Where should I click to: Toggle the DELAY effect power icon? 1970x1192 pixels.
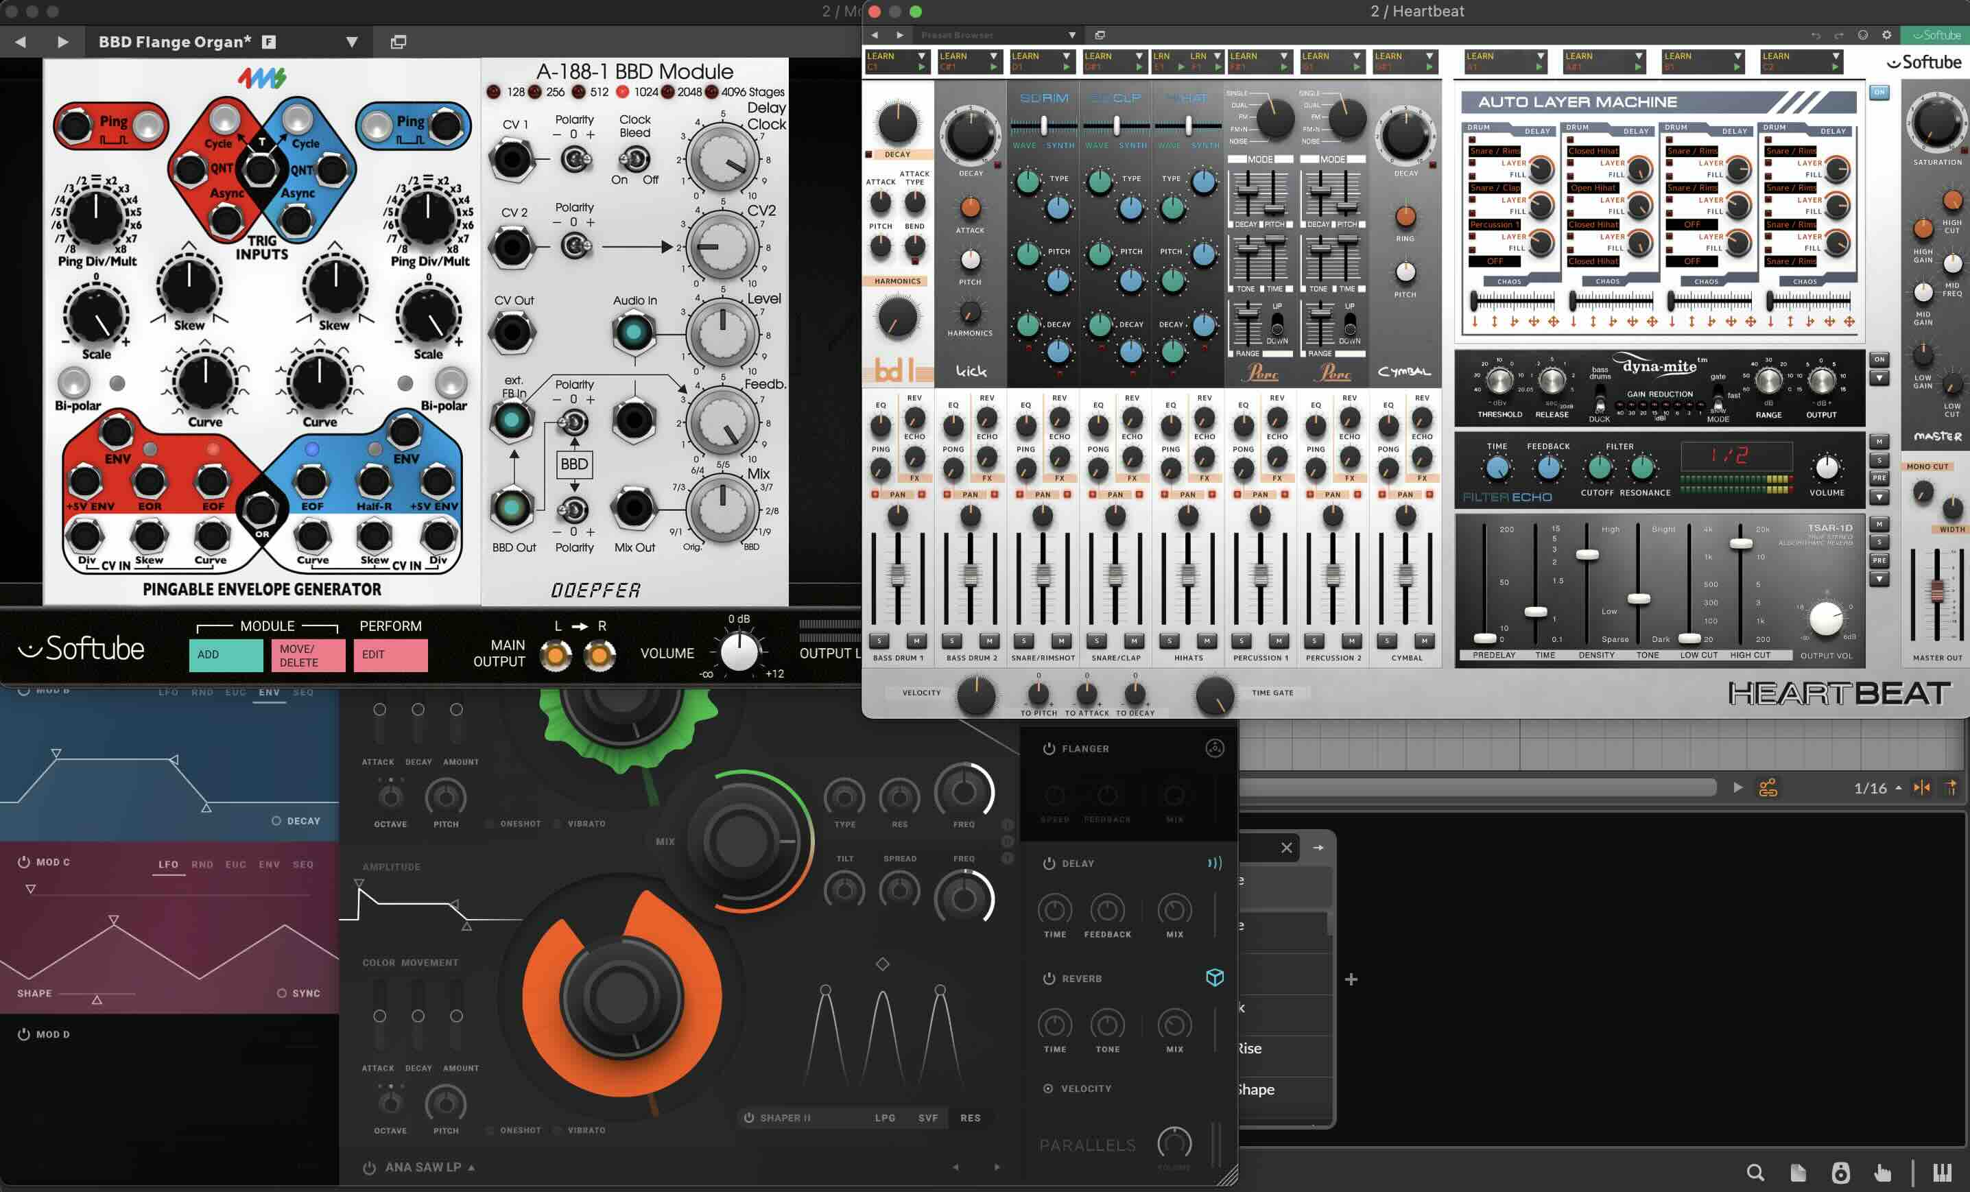[x=1049, y=863]
